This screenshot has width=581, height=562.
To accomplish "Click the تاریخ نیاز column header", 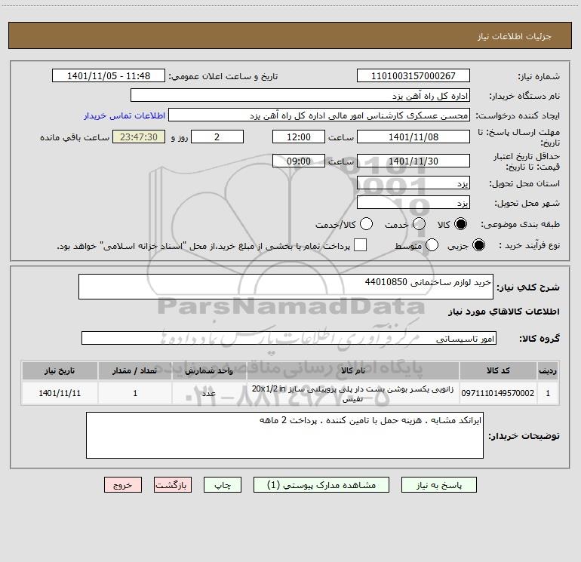I will tap(60, 370).
